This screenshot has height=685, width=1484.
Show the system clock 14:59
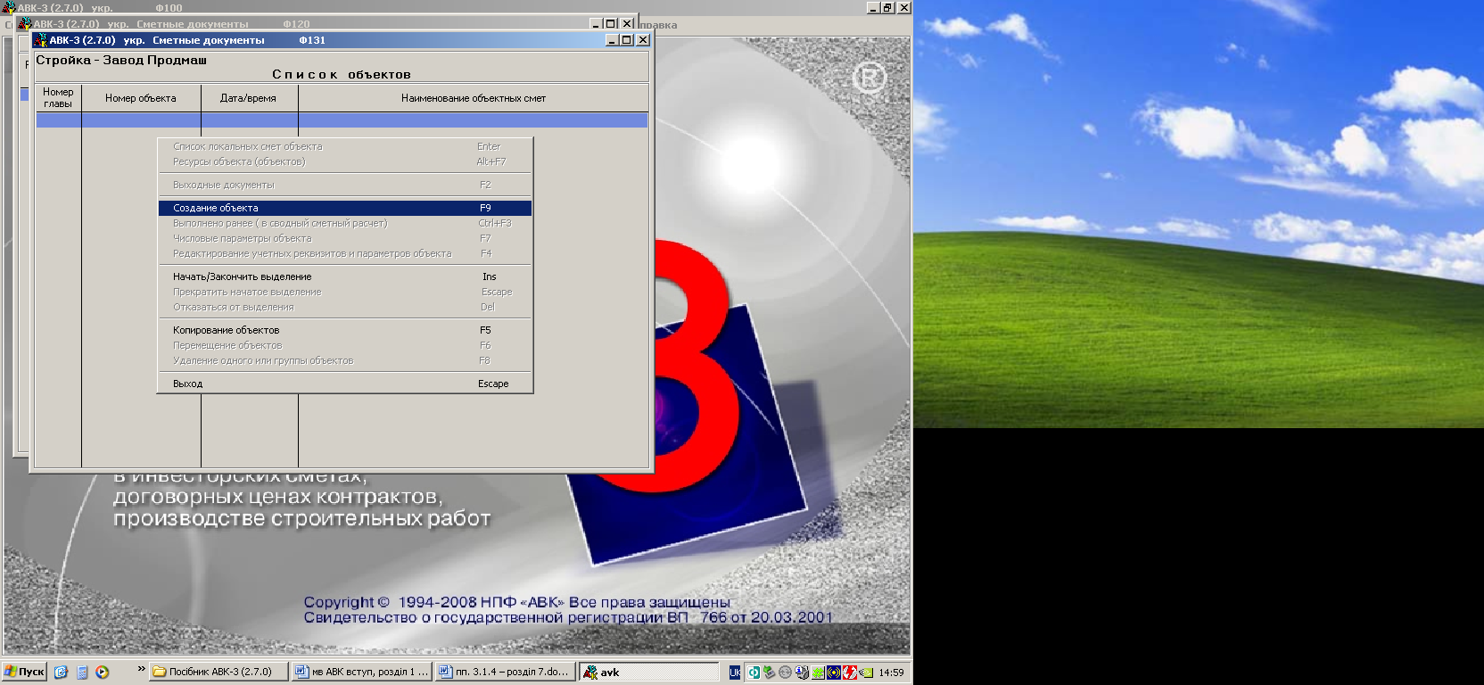(x=891, y=673)
